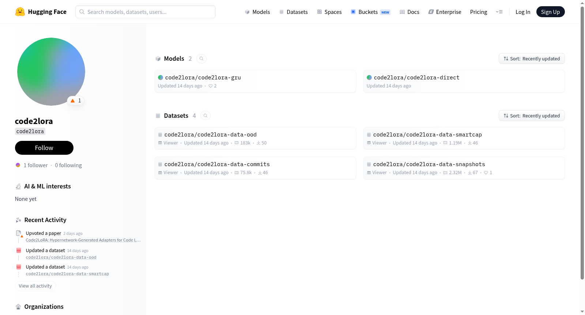585x315 pixels.
Task: Open the code2lora-gru model card
Action: [x=255, y=81]
